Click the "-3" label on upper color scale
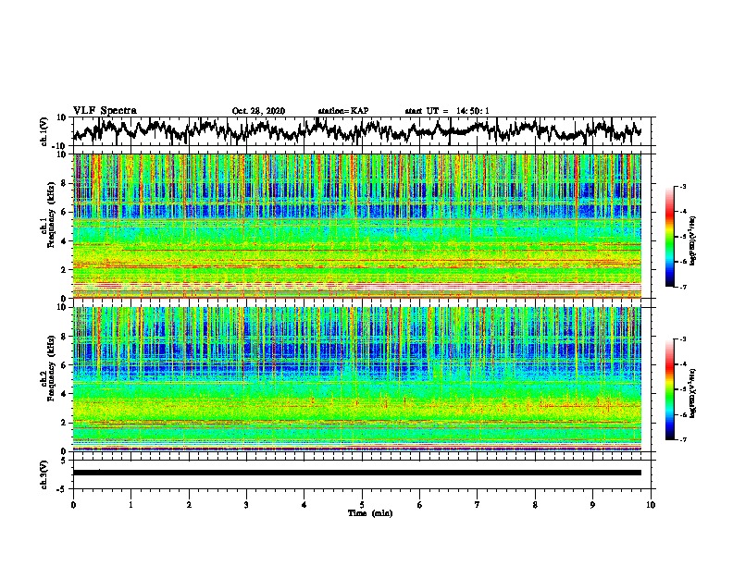The height and width of the screenshot is (566, 733). [682, 187]
